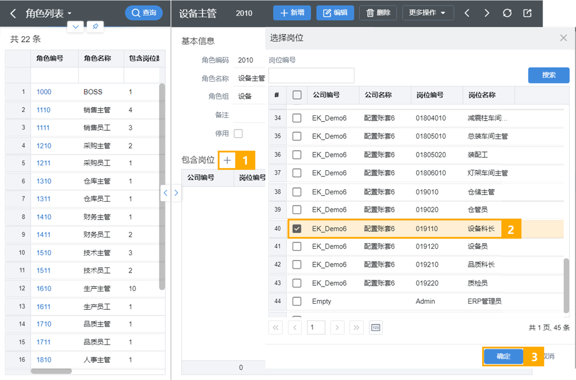The width and height of the screenshot is (576, 380).
Task: Sort dialog by the 岗位名称 column header
Action: click(x=489, y=95)
